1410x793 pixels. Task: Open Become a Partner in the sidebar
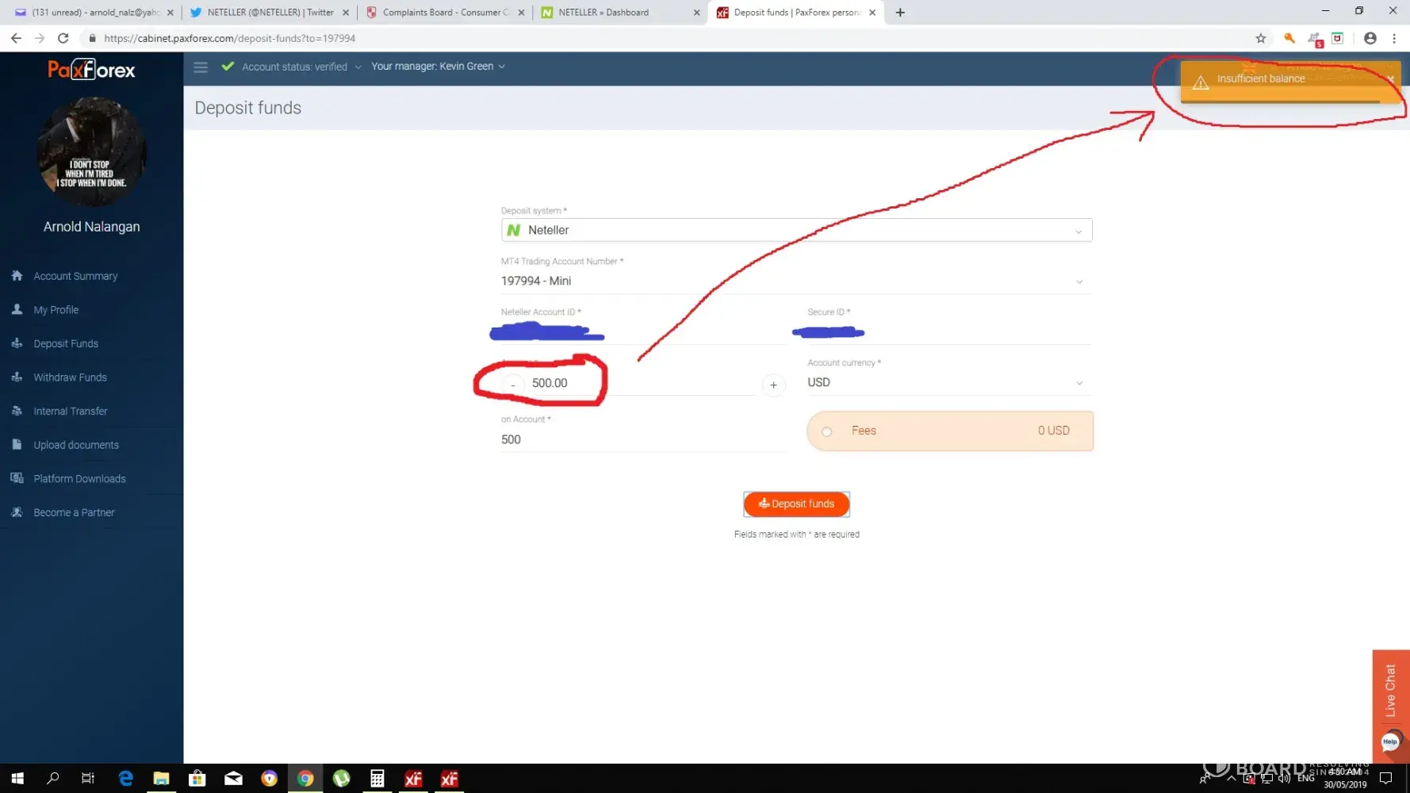click(x=74, y=512)
